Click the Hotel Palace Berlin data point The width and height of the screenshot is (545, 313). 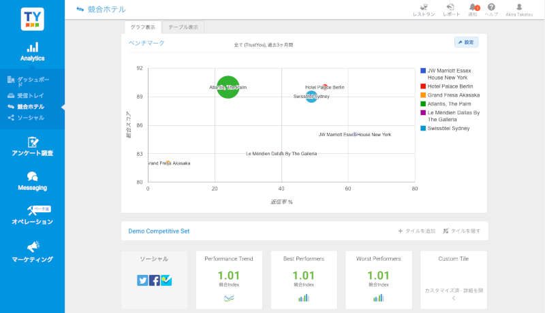click(x=325, y=86)
